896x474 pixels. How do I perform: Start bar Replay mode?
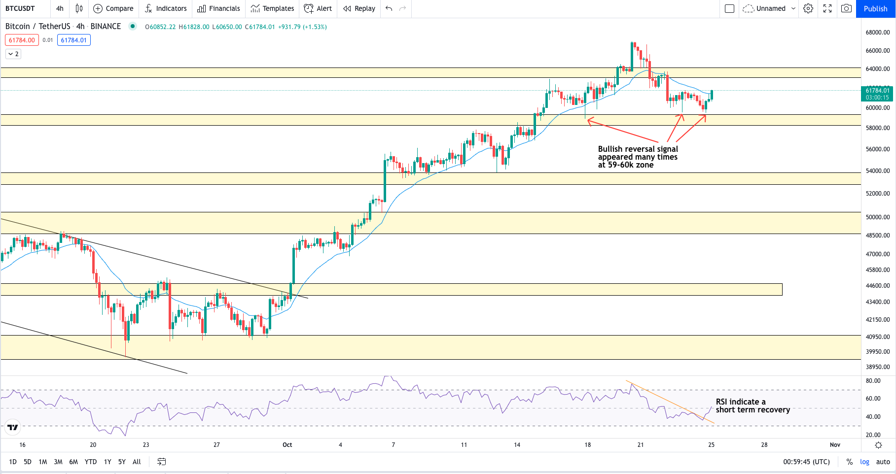pyautogui.click(x=359, y=8)
